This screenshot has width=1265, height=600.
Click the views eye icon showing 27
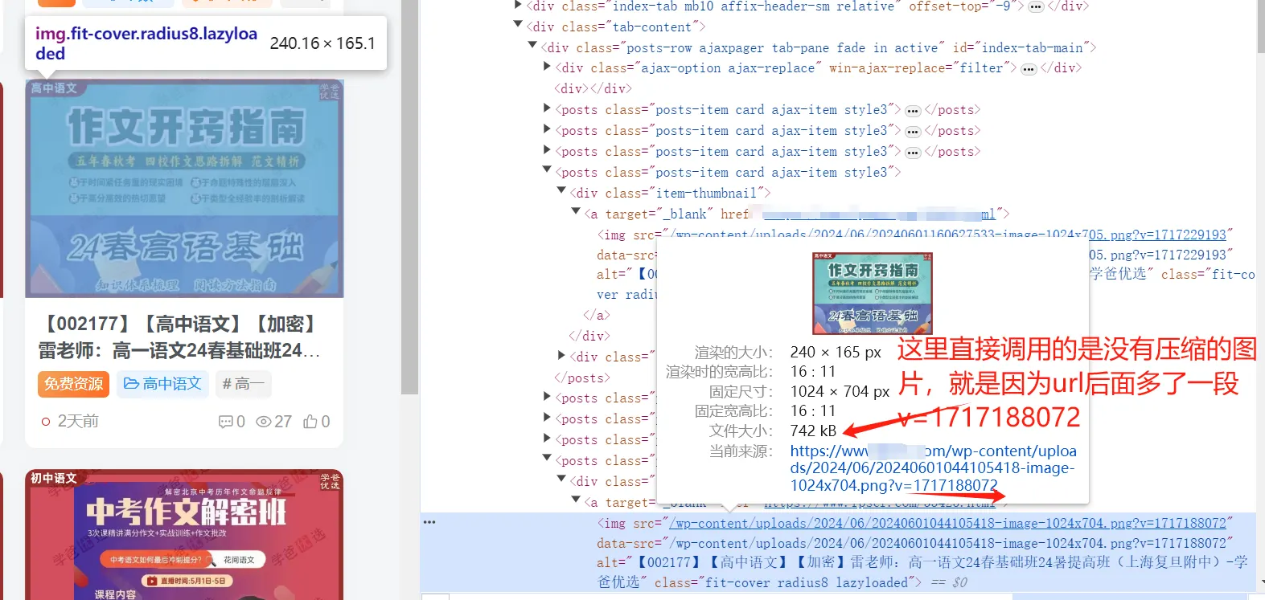click(263, 422)
